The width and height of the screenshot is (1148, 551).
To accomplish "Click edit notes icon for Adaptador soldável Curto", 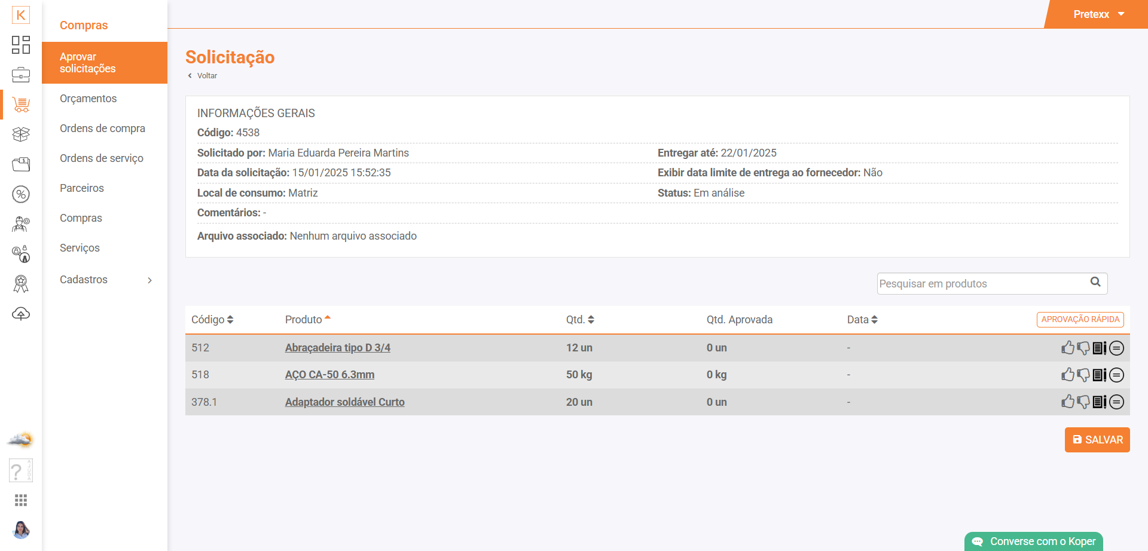I will pyautogui.click(x=1100, y=402).
